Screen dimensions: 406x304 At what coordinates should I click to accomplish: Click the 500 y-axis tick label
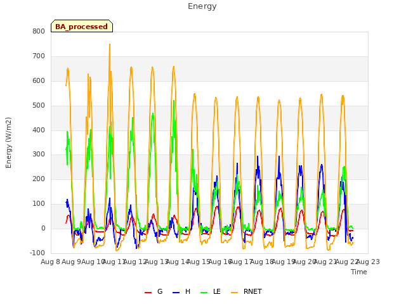point(39,106)
